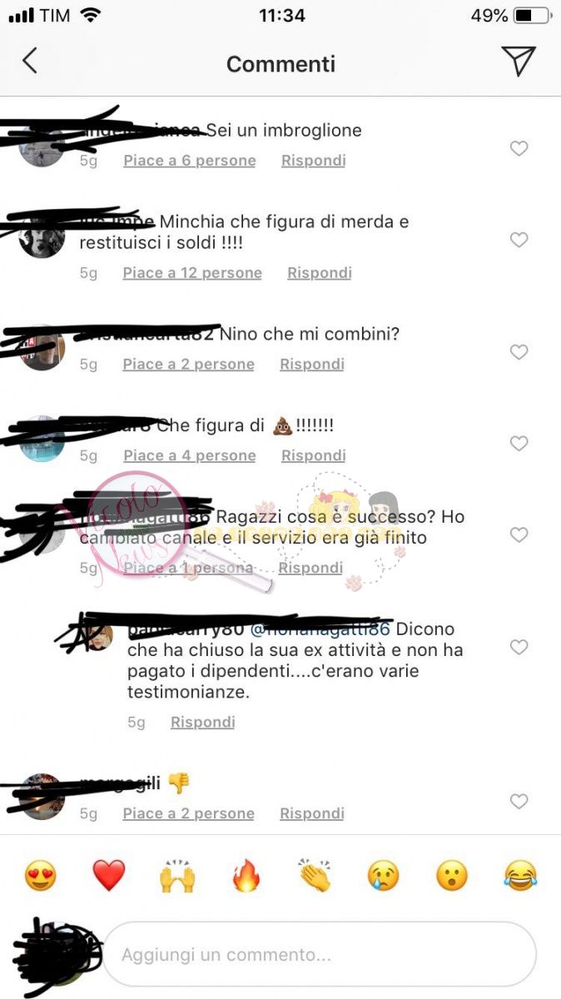Open avatar of 'Nino che mi combini?' commenter

(x=42, y=347)
